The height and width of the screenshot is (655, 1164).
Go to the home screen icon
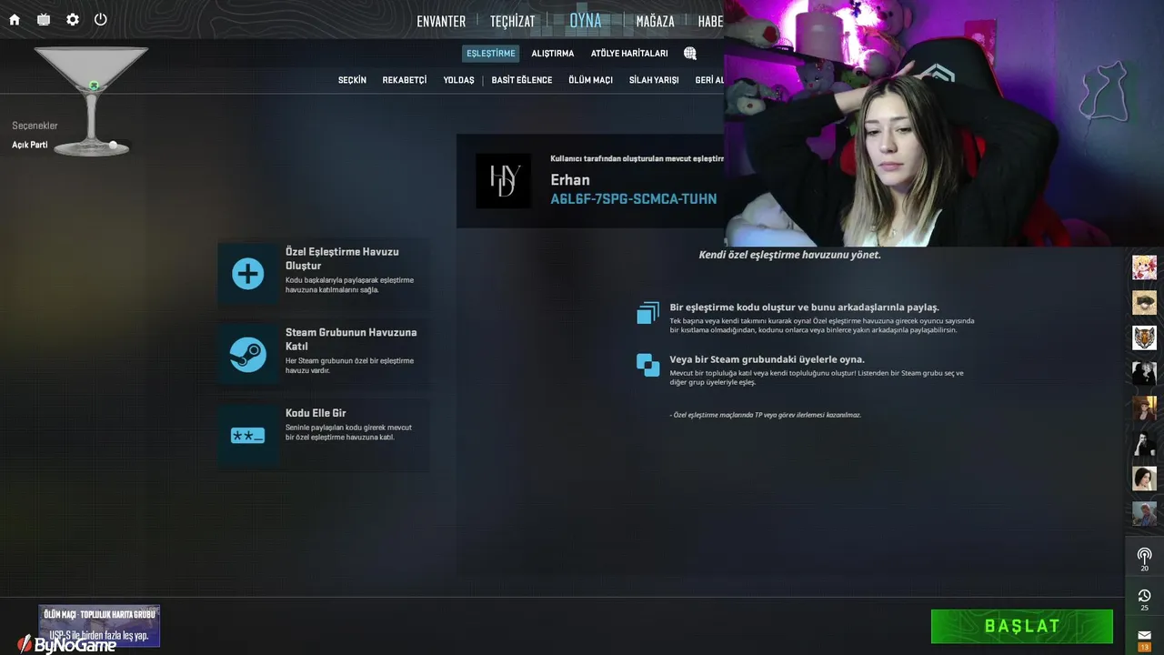click(15, 19)
